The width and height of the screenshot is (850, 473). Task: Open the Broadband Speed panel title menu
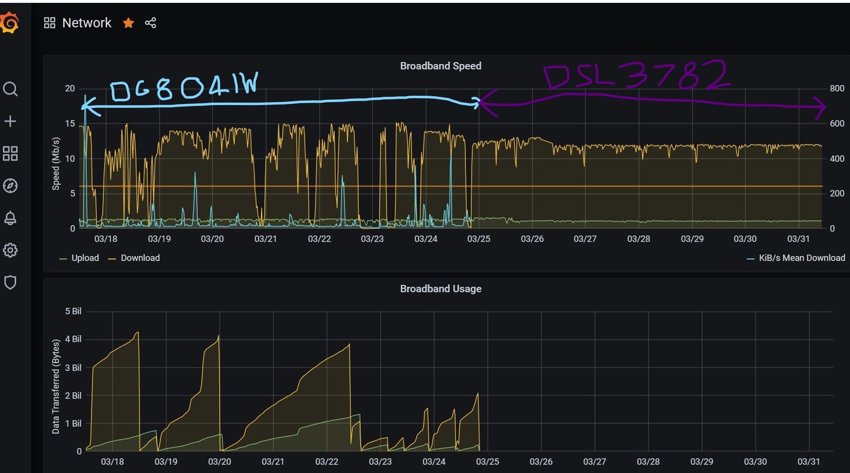[440, 66]
